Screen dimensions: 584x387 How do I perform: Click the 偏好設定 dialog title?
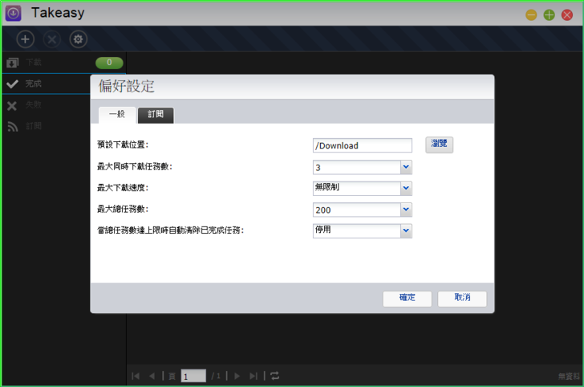point(126,87)
